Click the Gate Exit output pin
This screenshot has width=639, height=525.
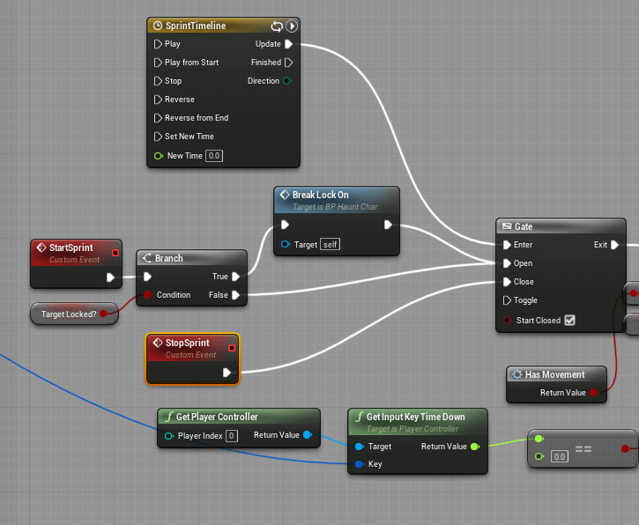click(614, 245)
